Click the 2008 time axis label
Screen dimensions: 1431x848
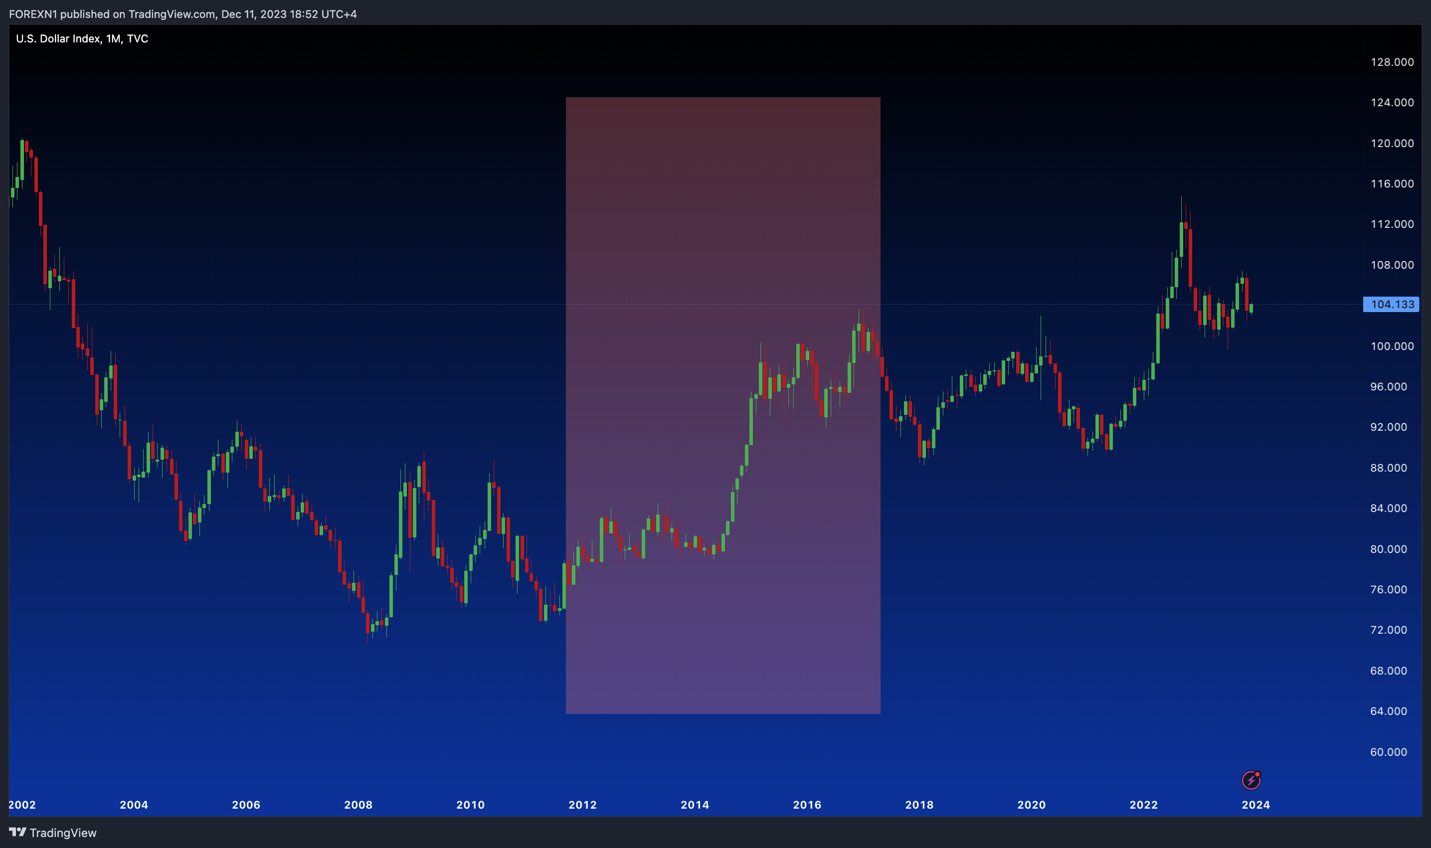[358, 805]
